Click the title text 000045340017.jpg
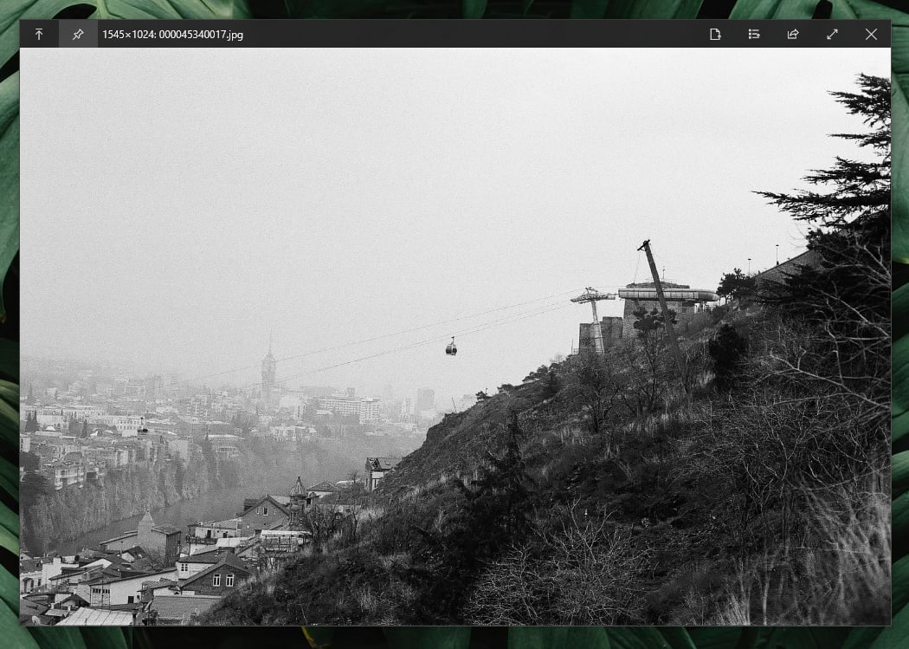 click(x=201, y=34)
